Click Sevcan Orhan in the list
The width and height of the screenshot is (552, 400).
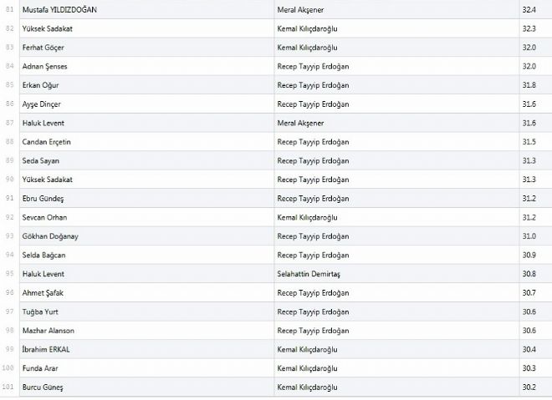[x=44, y=217]
